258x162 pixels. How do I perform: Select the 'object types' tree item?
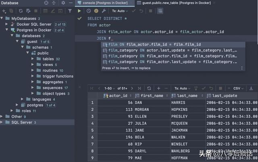point(54,94)
